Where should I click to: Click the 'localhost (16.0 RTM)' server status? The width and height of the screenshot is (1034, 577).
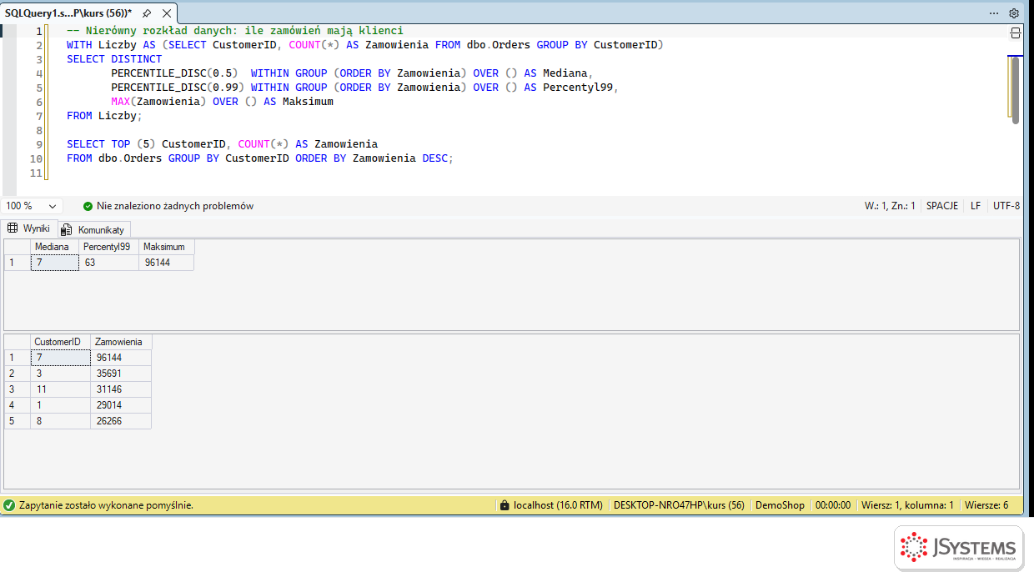[x=558, y=505]
